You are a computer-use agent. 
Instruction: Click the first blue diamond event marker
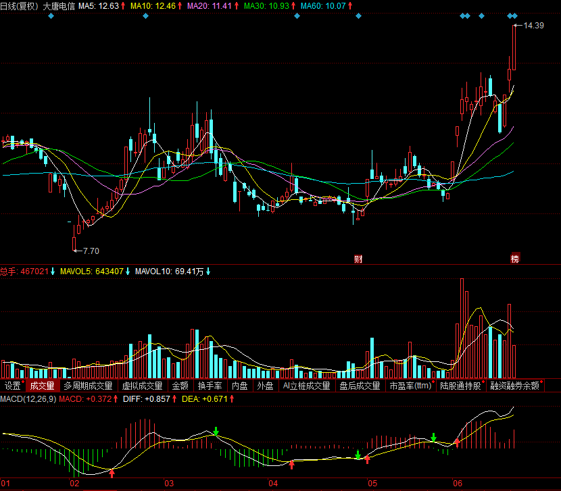(x=51, y=16)
